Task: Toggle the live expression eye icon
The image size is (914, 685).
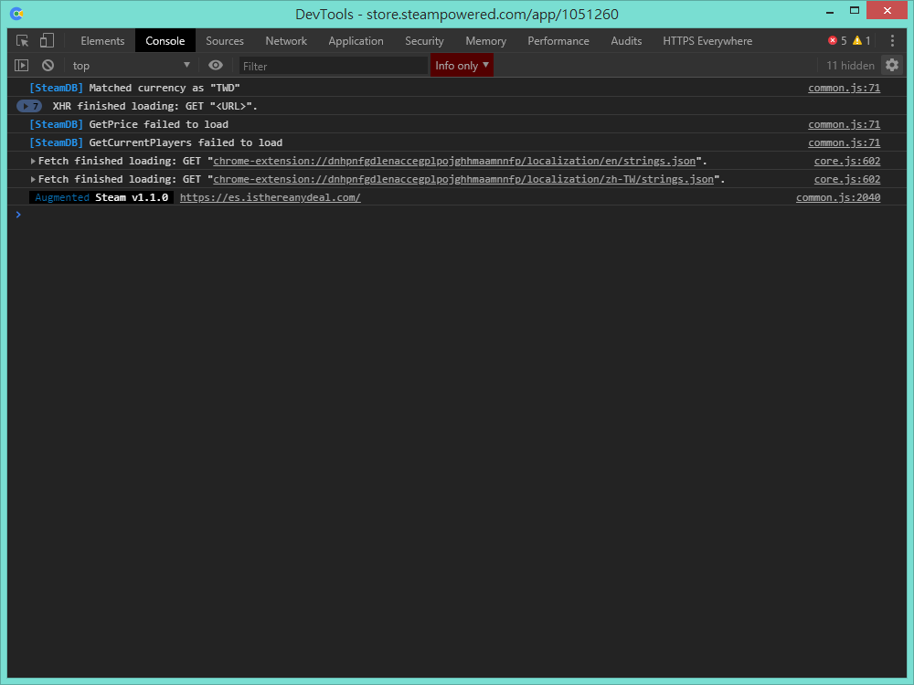Action: point(216,65)
